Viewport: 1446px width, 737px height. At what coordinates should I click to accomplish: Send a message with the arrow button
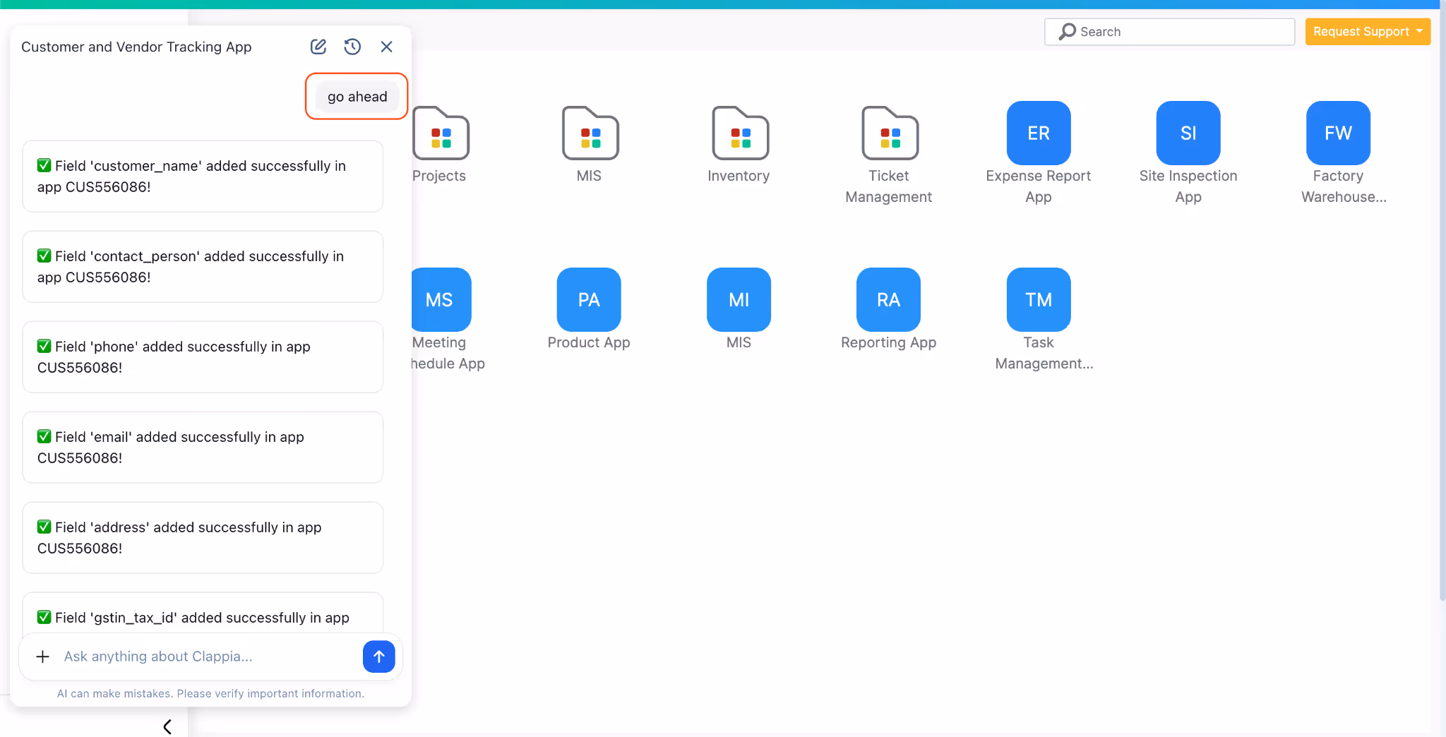(x=378, y=657)
